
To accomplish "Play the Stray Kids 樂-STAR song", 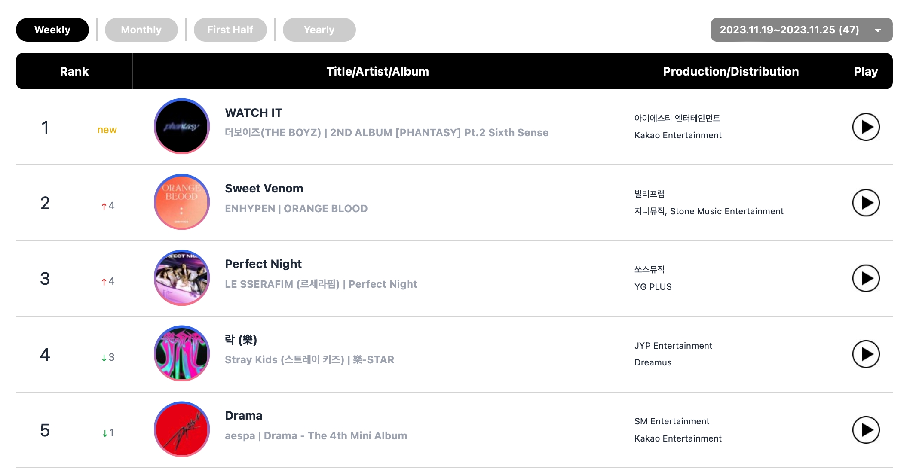I will coord(865,354).
